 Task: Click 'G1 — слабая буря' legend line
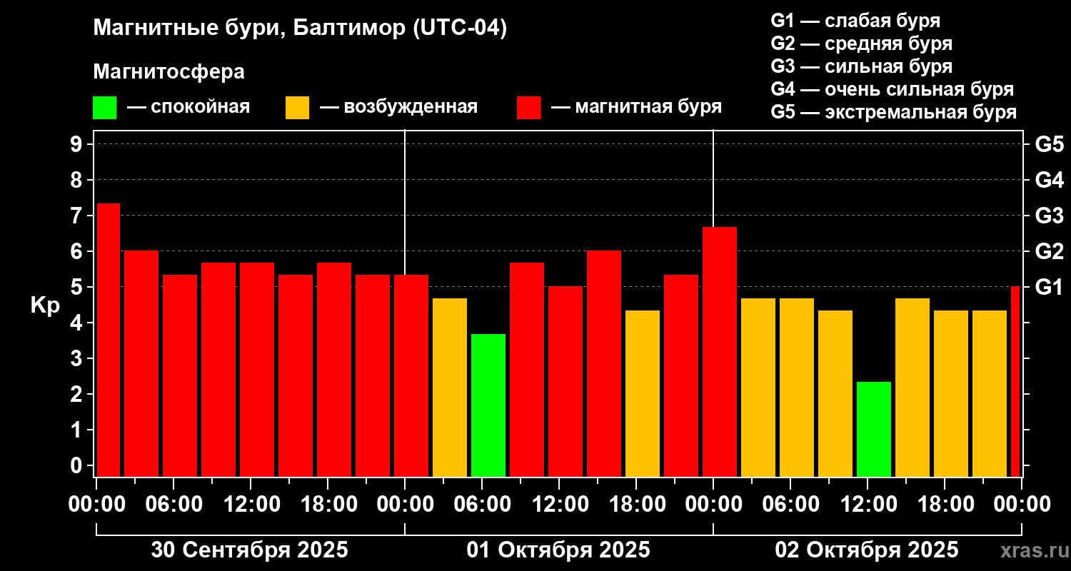[x=855, y=21]
